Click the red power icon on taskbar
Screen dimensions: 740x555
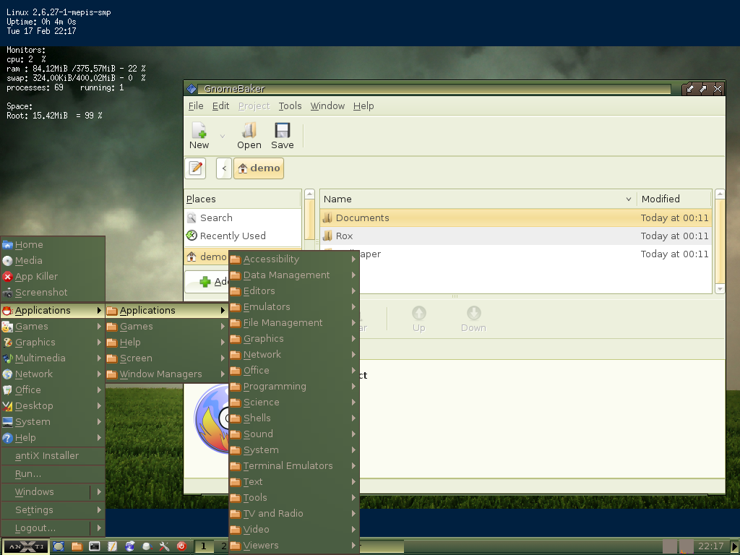pos(181,546)
